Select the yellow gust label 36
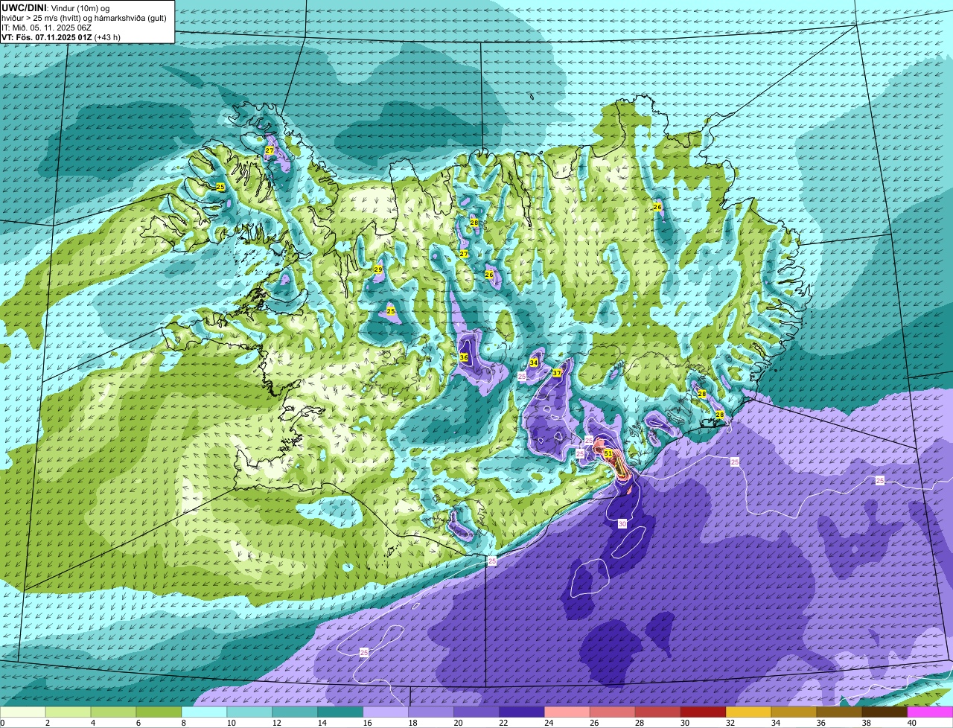 pyautogui.click(x=464, y=358)
